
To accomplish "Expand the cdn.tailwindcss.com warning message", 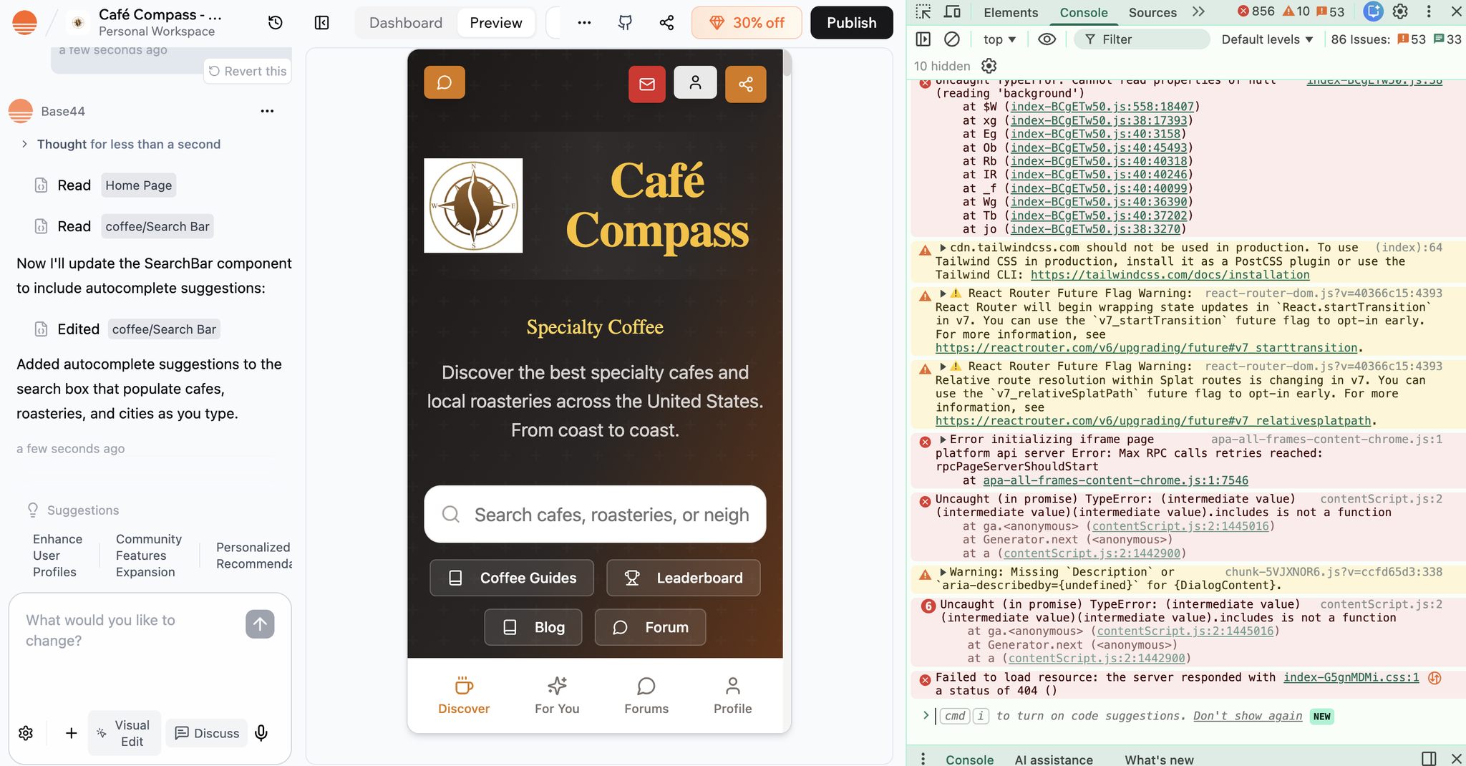I will [x=943, y=248].
